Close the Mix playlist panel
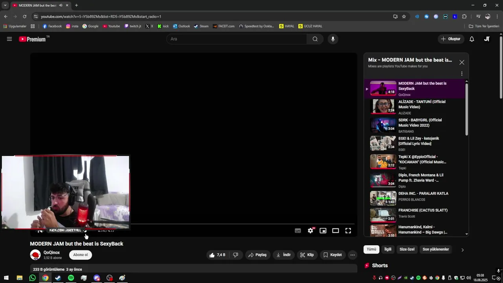The width and height of the screenshot is (503, 283). (462, 62)
